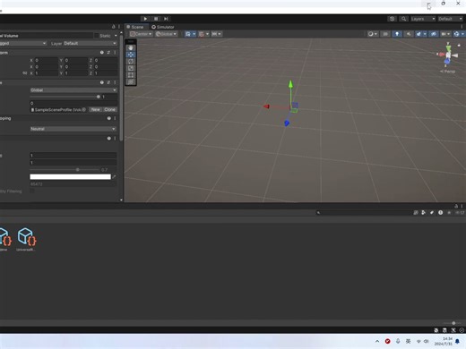Toggle scene audio button
Image resolution: width=466 pixels, height=349 pixels.
tap(408, 34)
